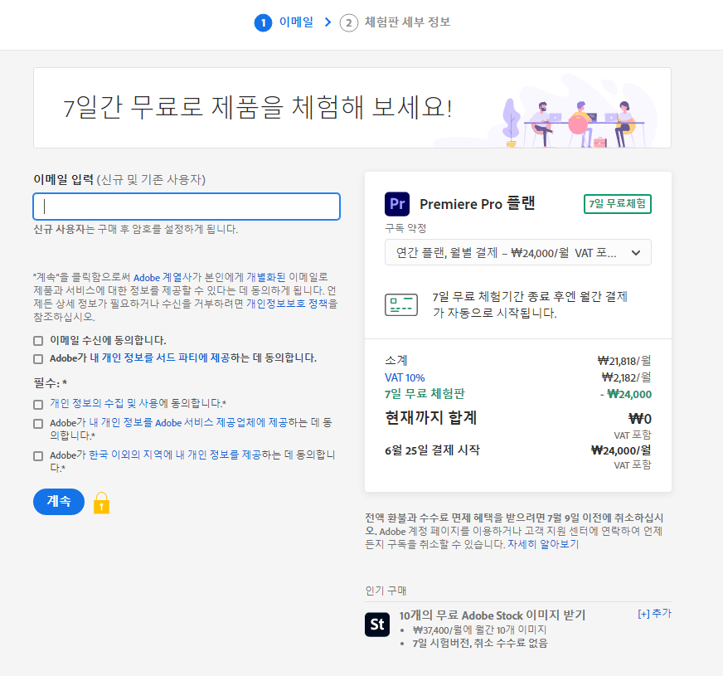Click the billing card icon near trial notice
The image size is (723, 676).
pyautogui.click(x=401, y=304)
